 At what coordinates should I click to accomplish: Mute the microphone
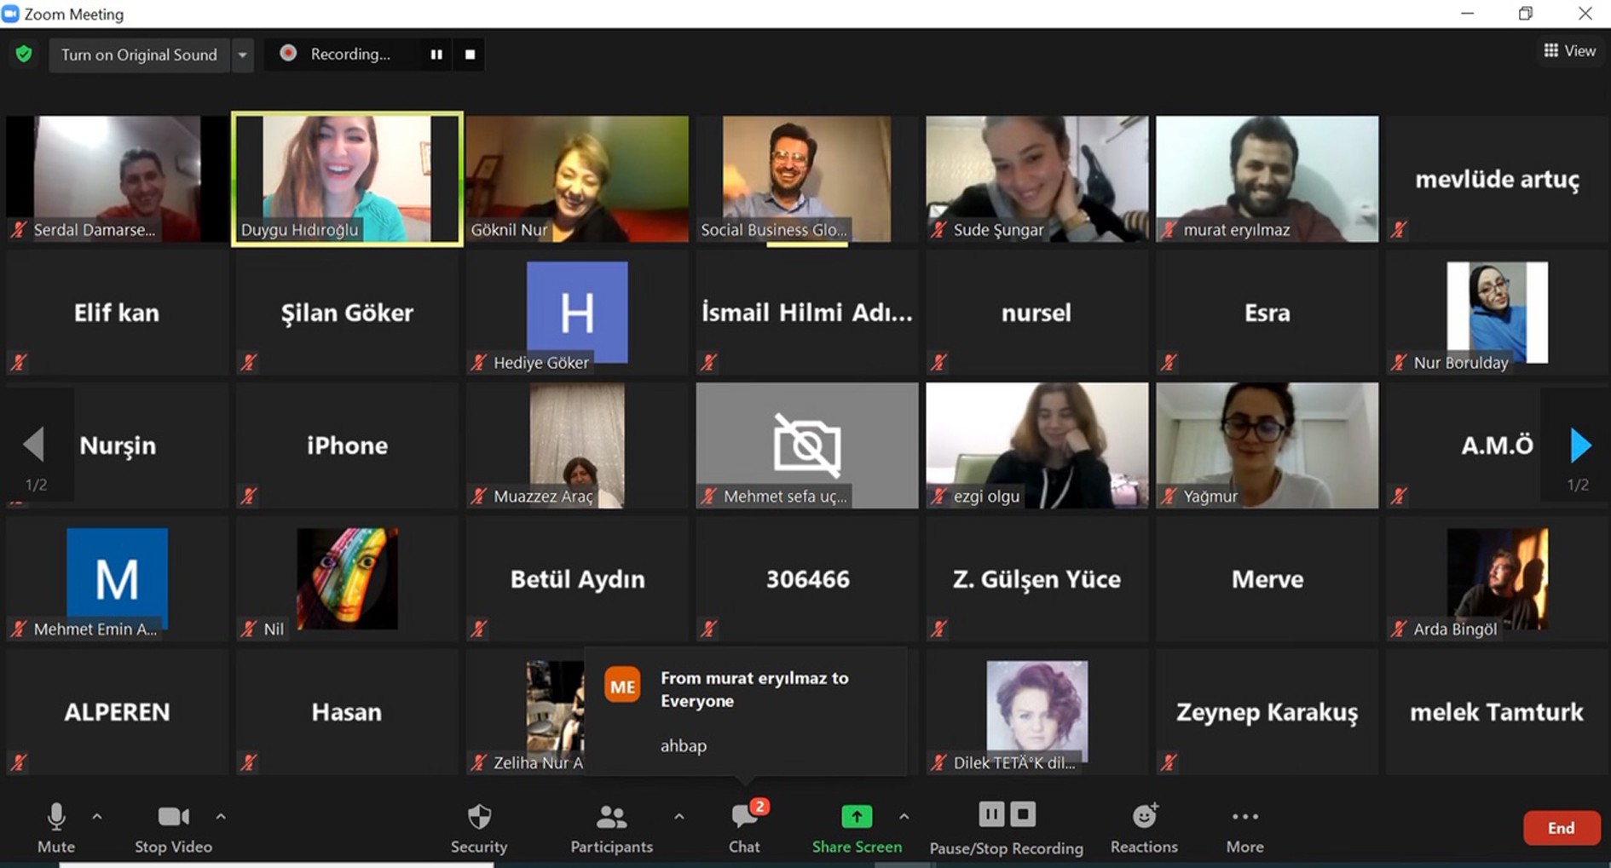click(56, 828)
